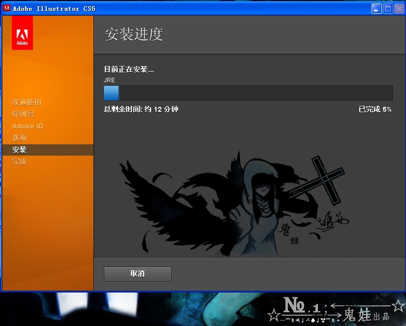Viewport: 406px width, 326px height.
Task: Select 完成 step in sidebar
Action: coord(19,162)
